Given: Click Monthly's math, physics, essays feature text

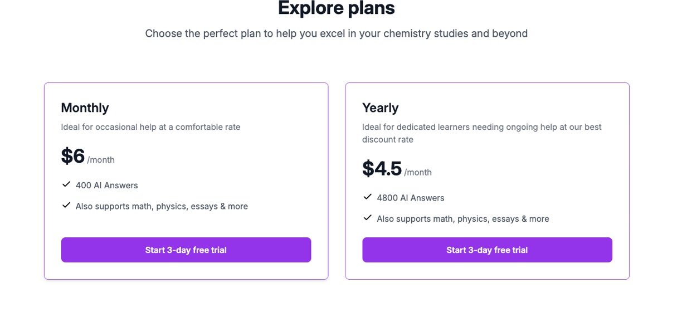Looking at the screenshot, I should point(162,206).
